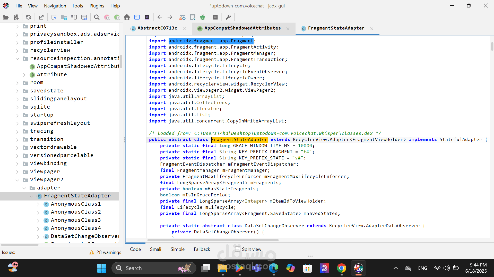Switch to the AbstractC0713c tab
Image resolution: width=494 pixels, height=277 pixels.
click(157, 28)
